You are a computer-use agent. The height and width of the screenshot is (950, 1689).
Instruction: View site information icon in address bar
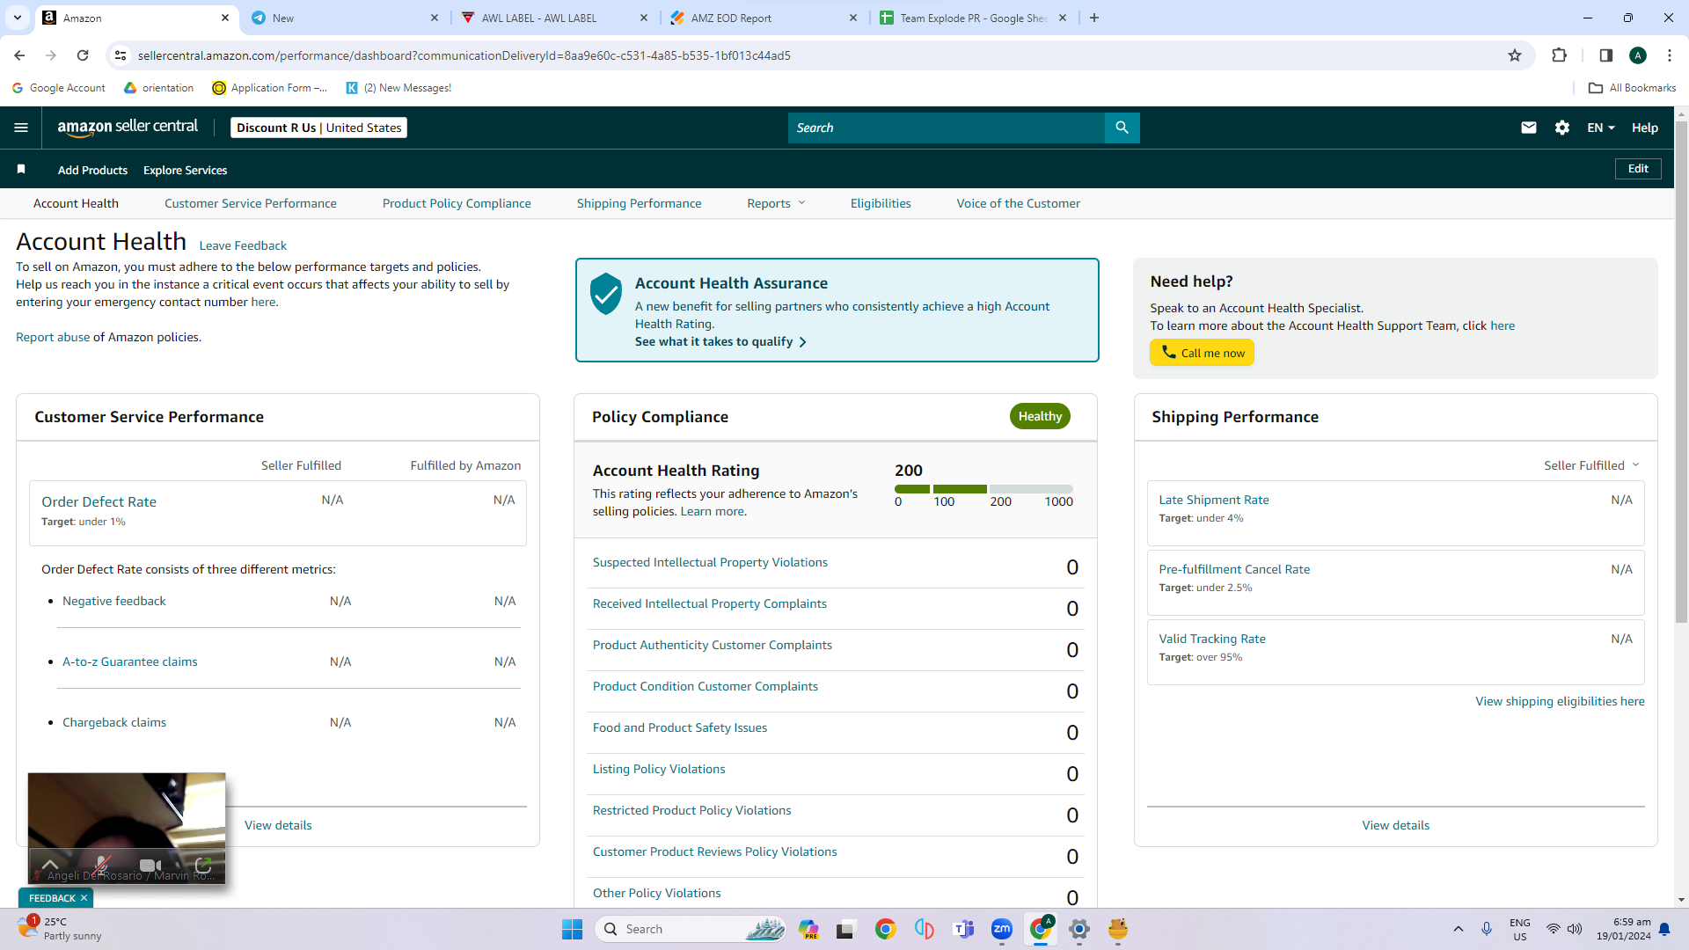click(x=121, y=55)
